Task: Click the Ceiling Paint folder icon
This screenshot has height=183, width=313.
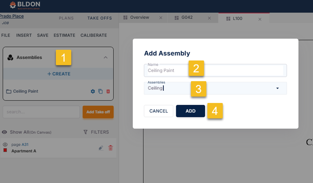Action: click(x=9, y=91)
